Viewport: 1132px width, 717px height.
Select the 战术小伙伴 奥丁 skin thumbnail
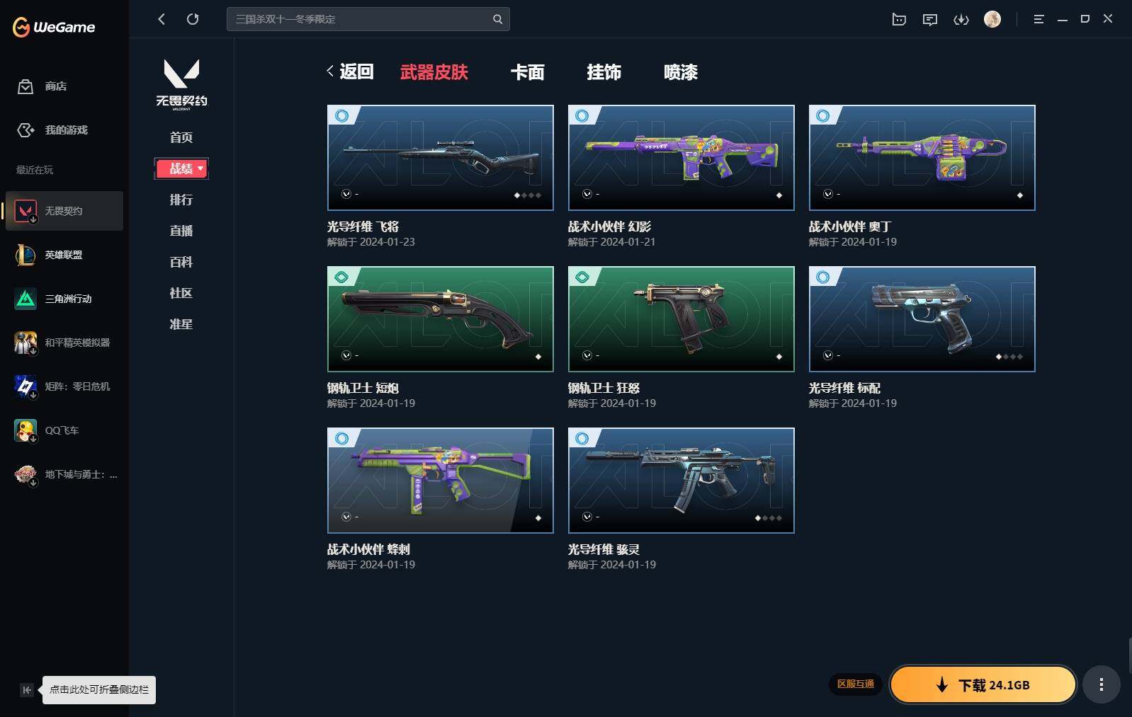[922, 158]
